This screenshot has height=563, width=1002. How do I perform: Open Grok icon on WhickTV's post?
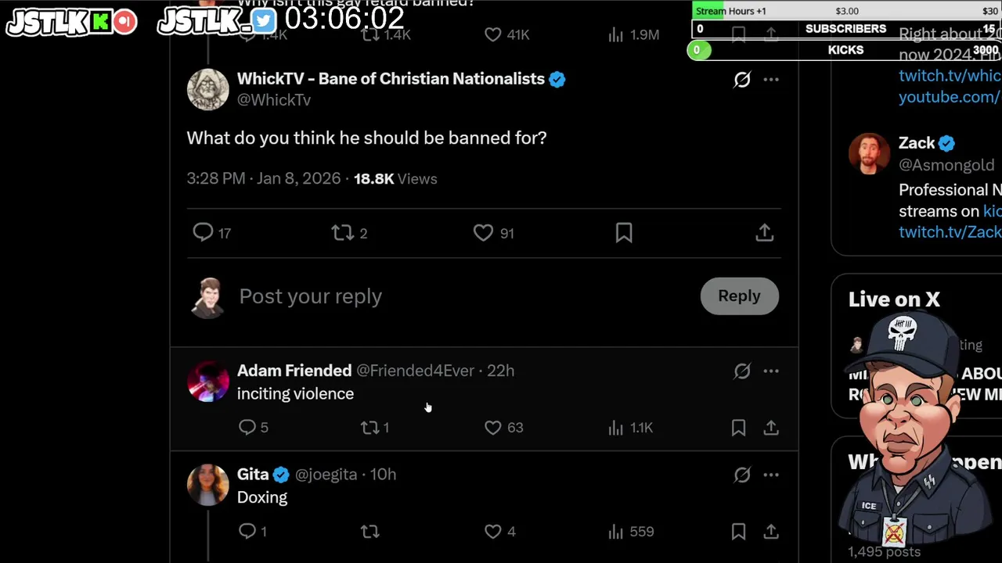(x=742, y=79)
